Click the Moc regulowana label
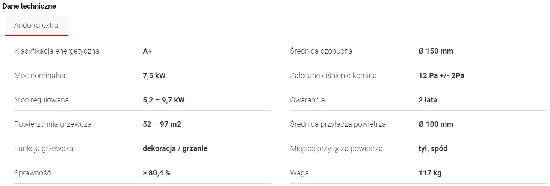 click(x=42, y=100)
